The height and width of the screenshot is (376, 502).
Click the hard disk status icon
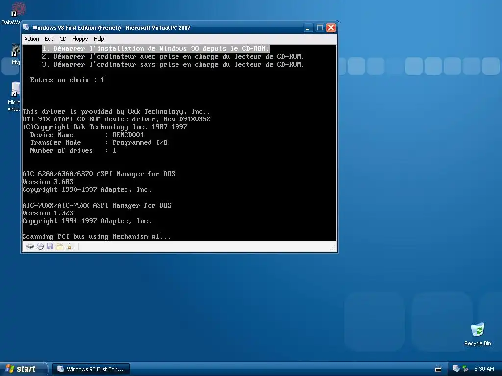click(x=30, y=247)
